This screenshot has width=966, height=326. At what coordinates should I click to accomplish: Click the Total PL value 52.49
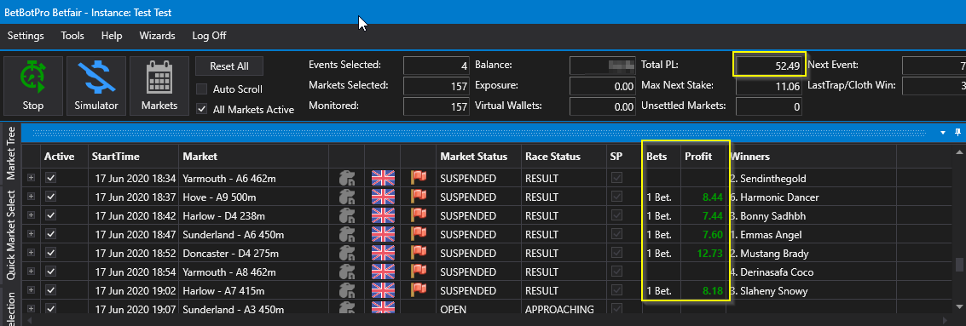[768, 66]
